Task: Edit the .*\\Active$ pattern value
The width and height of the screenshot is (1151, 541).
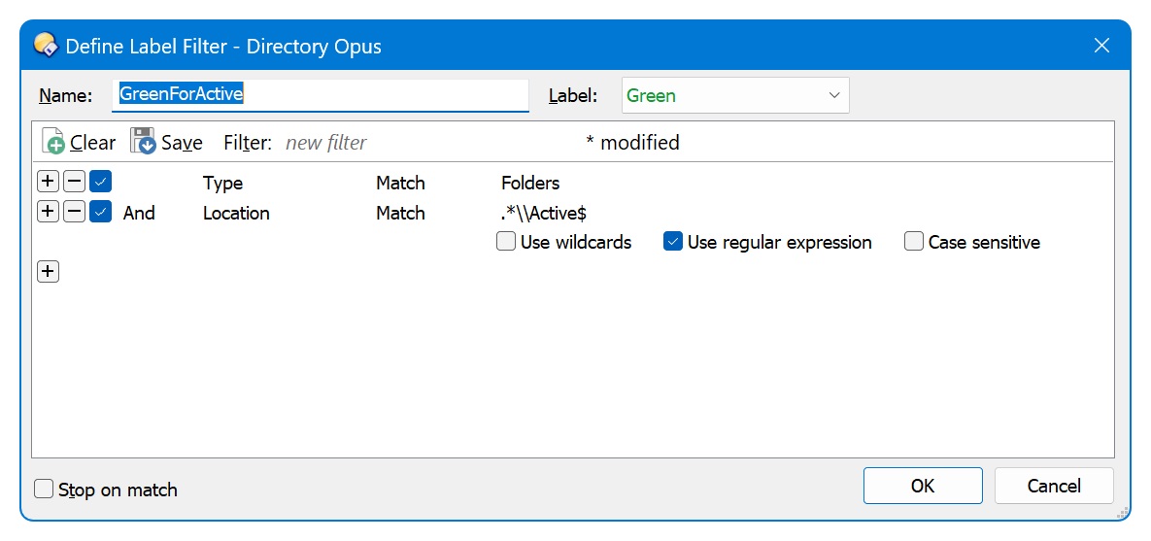Action: 543,213
